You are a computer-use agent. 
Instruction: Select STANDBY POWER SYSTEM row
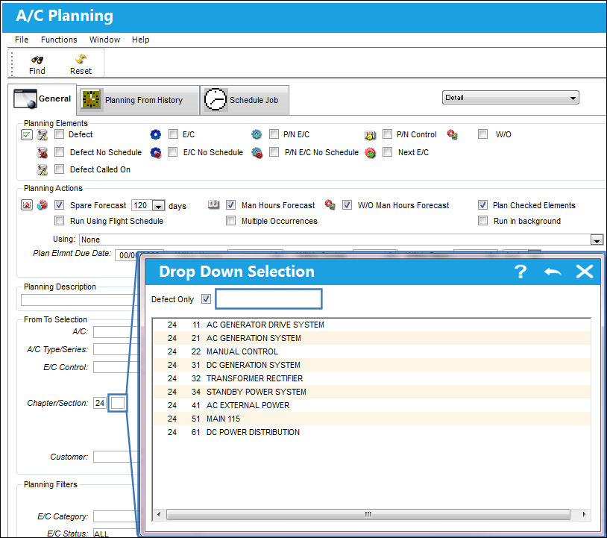(x=371, y=392)
